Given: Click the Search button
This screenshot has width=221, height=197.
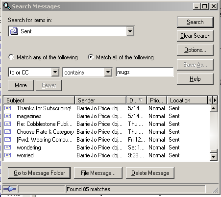Looking at the screenshot, I should [195, 22].
